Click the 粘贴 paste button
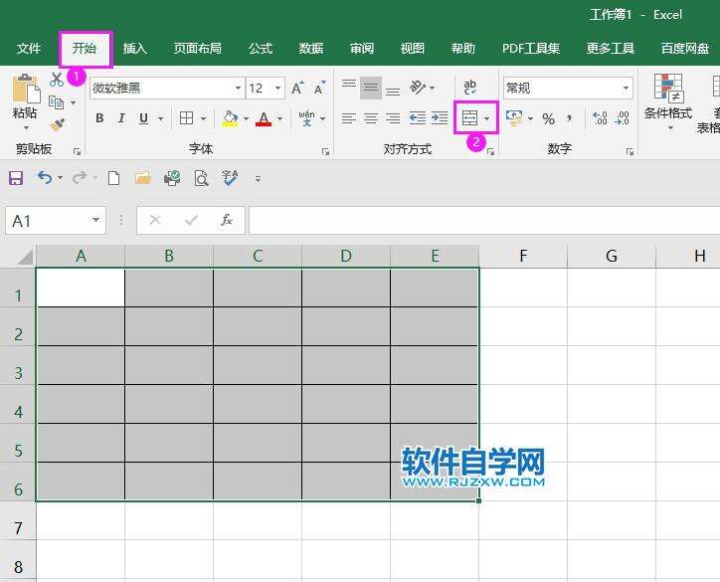720x582 pixels. click(x=25, y=99)
